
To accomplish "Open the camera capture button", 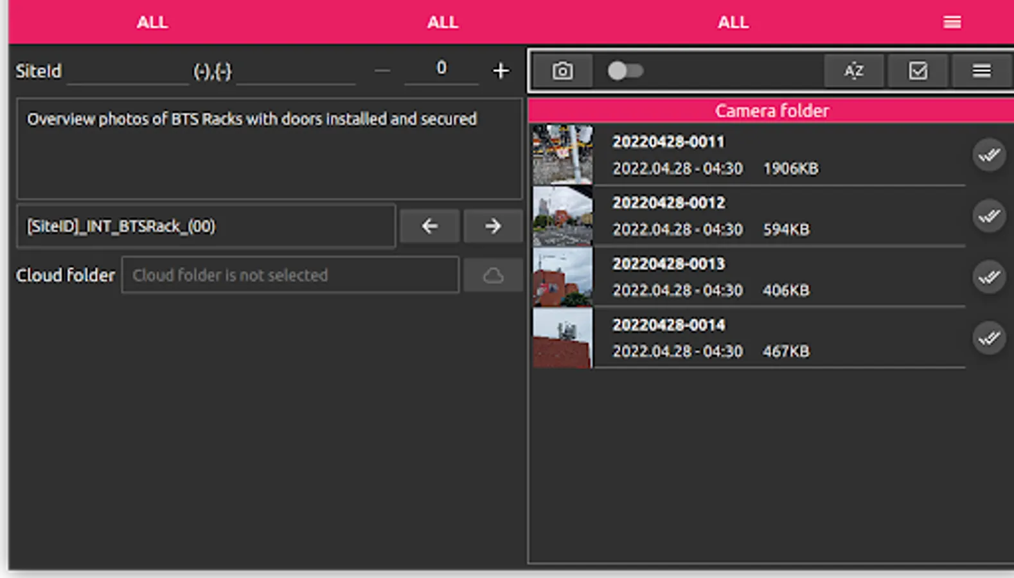I will click(x=563, y=71).
